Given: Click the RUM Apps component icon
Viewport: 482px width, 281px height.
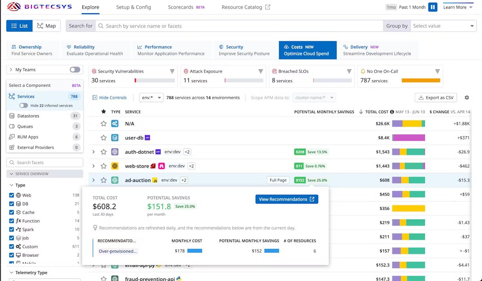Looking at the screenshot, I should pyautogui.click(x=12, y=137).
